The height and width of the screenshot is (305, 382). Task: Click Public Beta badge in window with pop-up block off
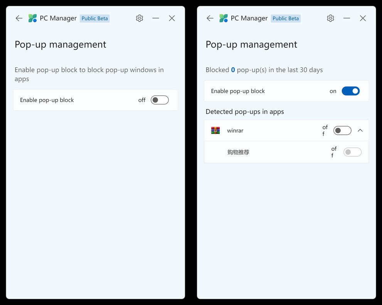[95, 18]
